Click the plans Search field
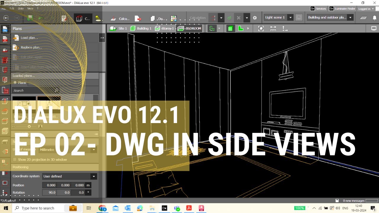This screenshot has height=213, width=379. 36,91
